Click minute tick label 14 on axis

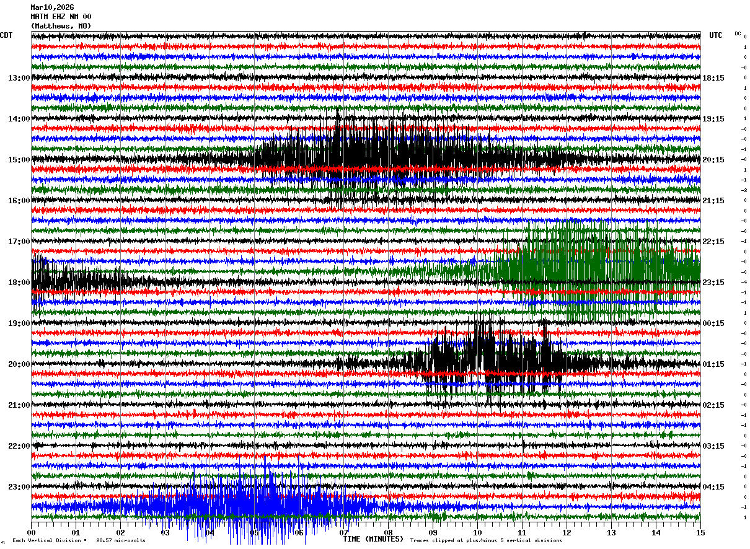pyautogui.click(x=656, y=532)
